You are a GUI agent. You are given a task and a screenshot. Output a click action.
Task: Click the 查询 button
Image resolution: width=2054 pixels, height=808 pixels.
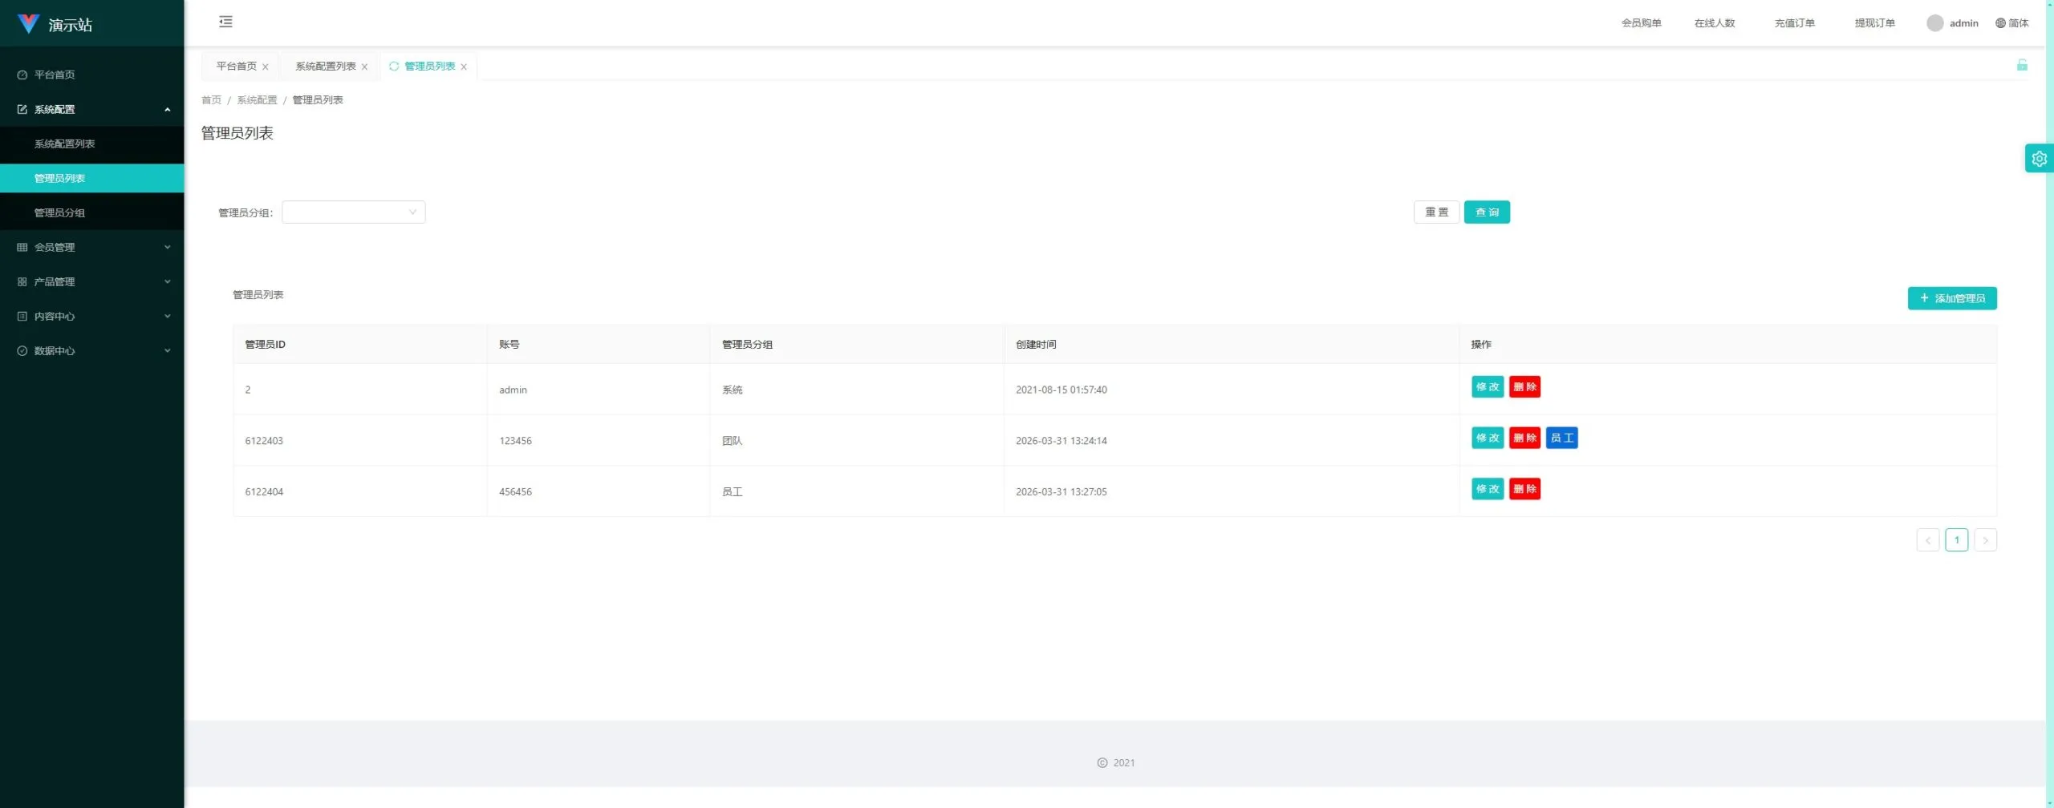[1487, 212]
